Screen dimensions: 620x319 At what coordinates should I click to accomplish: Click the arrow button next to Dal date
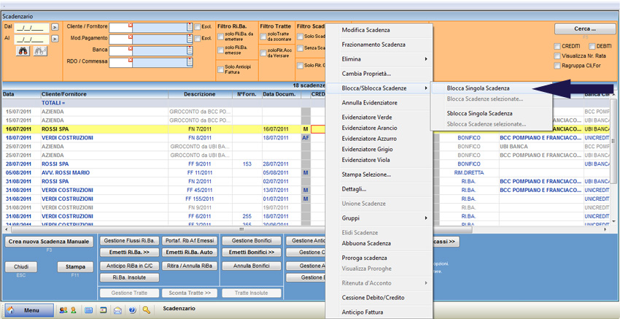tap(55, 27)
